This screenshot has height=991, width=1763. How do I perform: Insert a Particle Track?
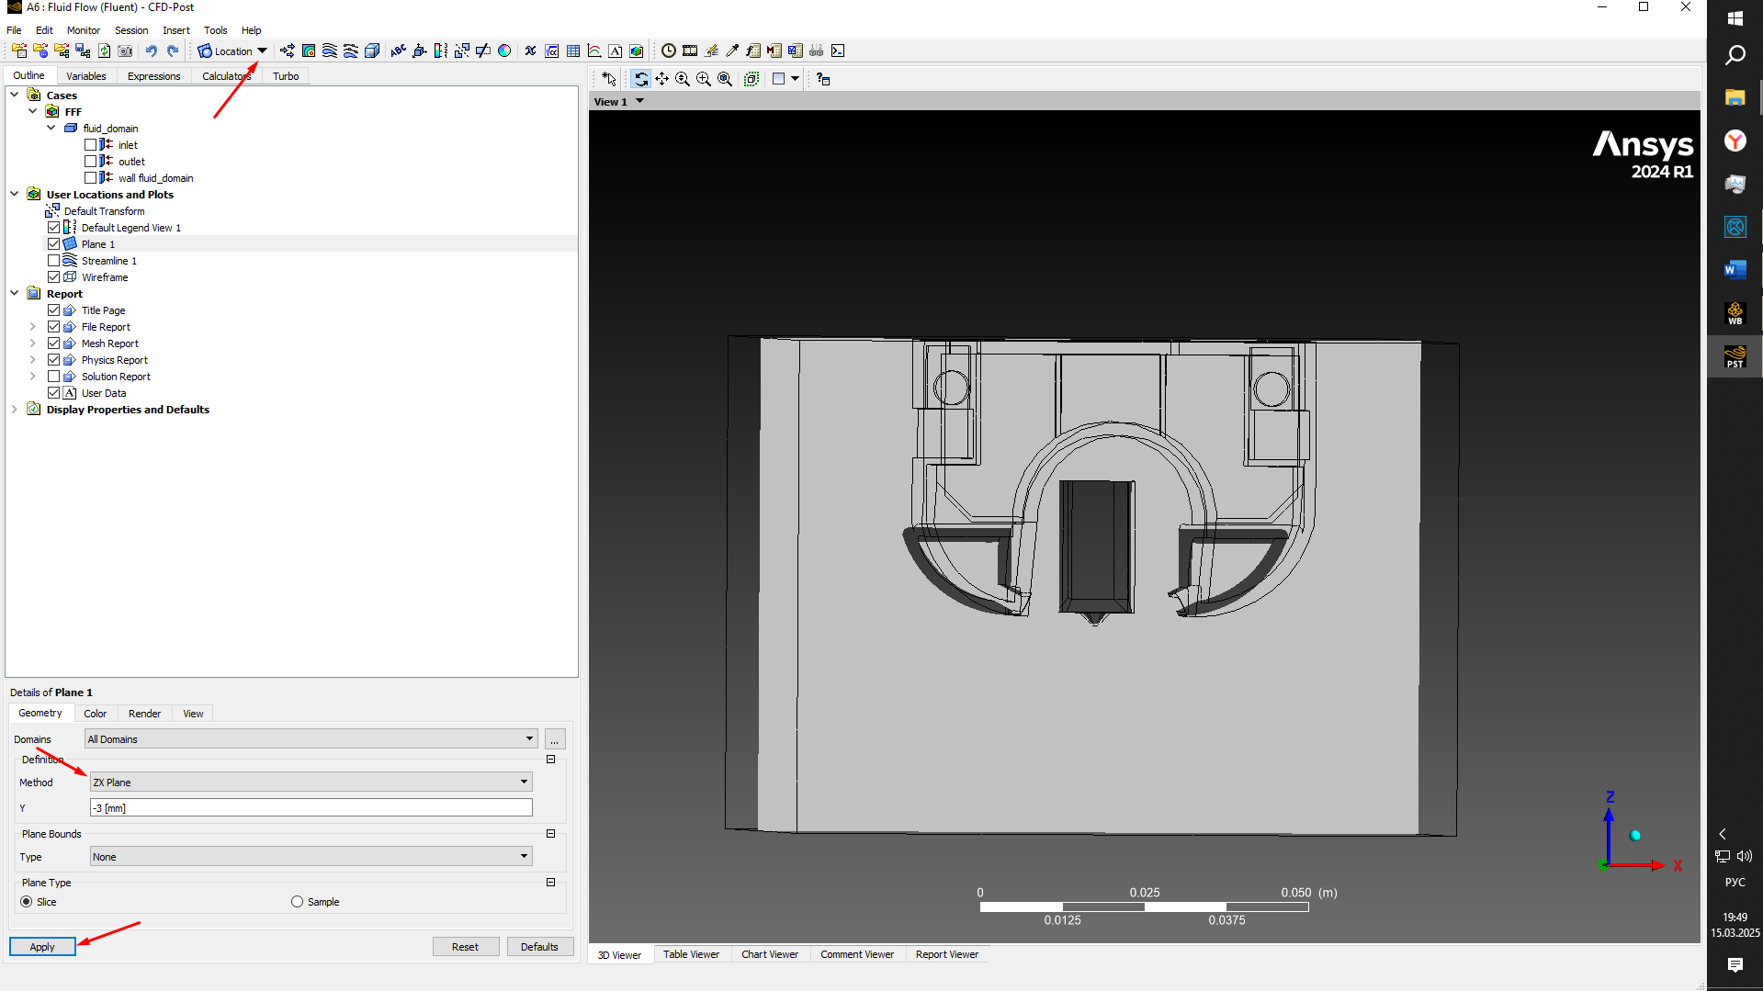351,51
